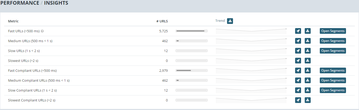
Task: Click the Fast URLs progress bar
Action: (x=191, y=31)
